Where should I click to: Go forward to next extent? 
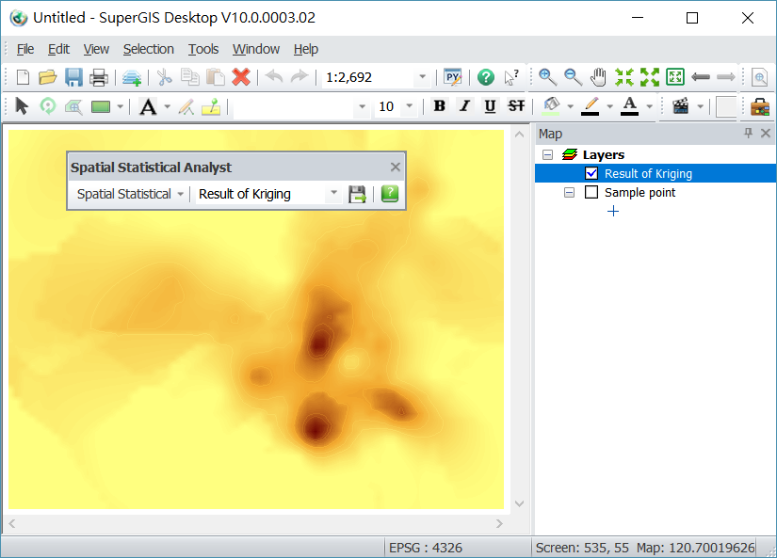725,77
